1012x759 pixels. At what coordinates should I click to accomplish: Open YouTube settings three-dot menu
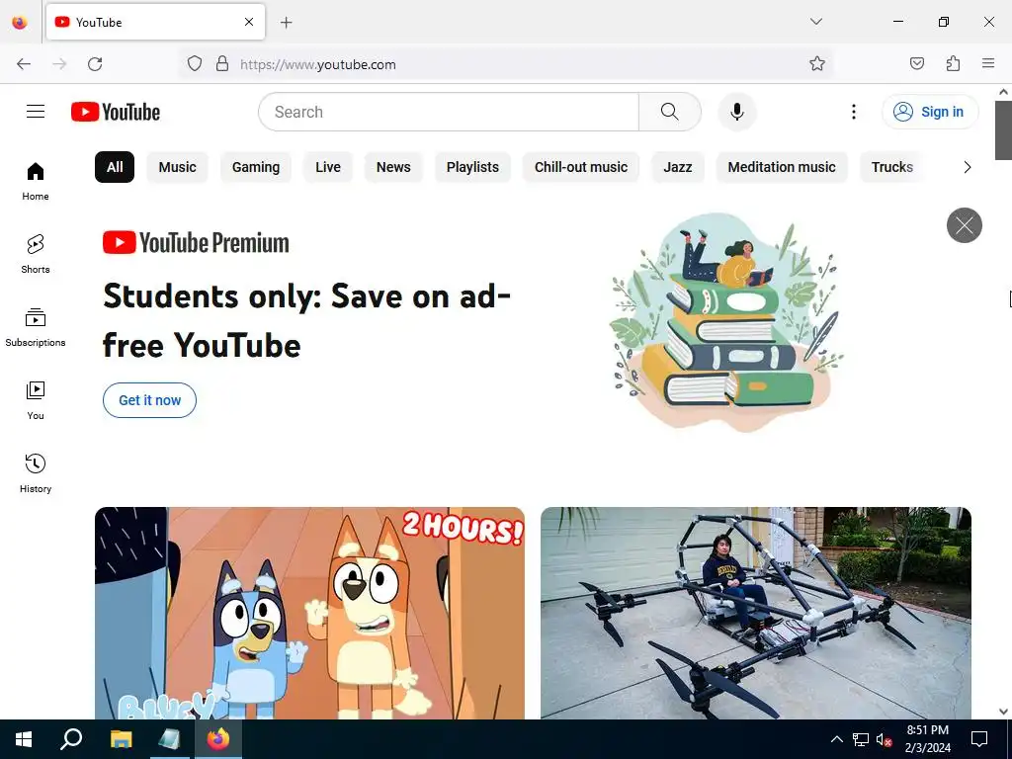coord(853,112)
